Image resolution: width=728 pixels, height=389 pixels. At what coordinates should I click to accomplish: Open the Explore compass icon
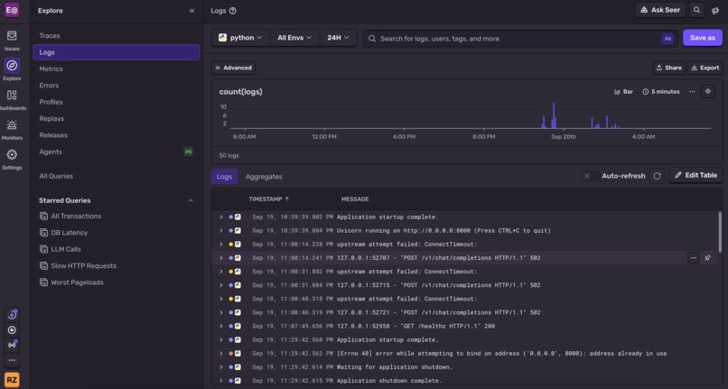12,66
